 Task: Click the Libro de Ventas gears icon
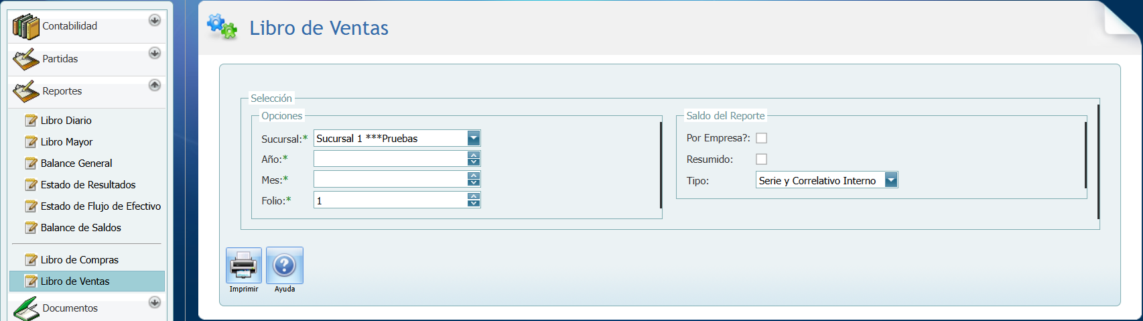click(222, 27)
